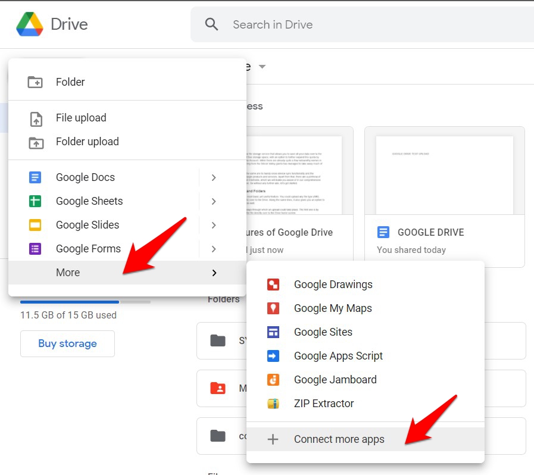Select Google Slides menu entry

(127, 225)
